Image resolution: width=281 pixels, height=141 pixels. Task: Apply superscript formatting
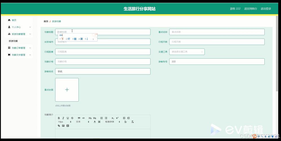pos(117,118)
